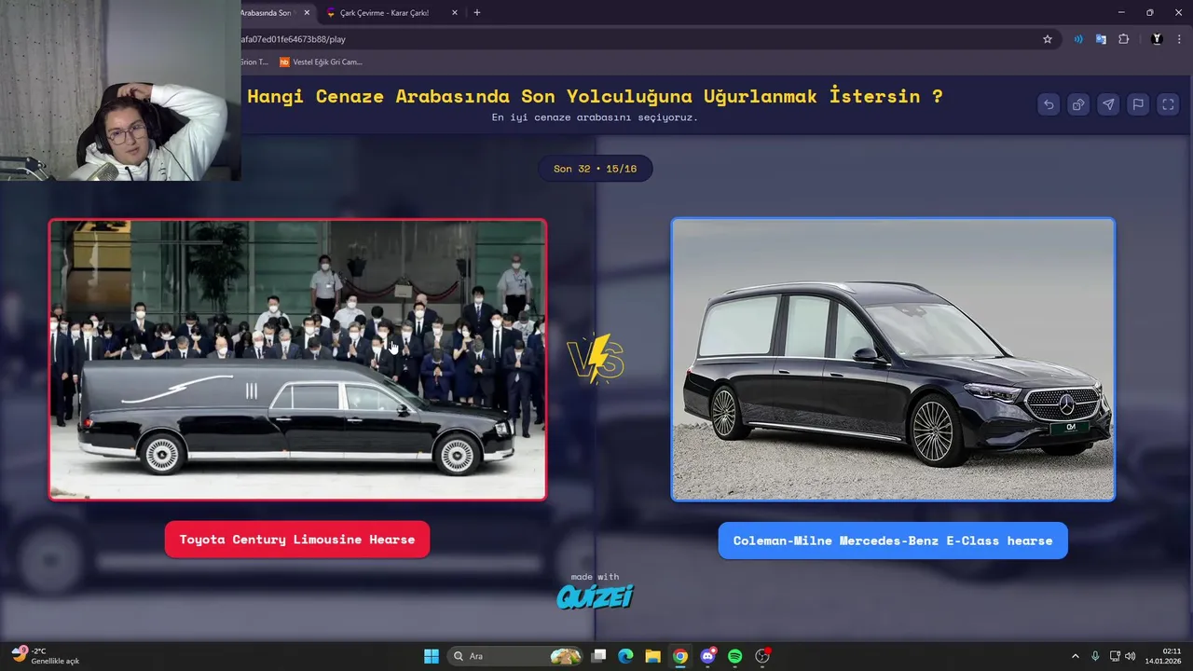Switch to the Çark Çevirme - Karar Çarkı tab

[x=391, y=13]
